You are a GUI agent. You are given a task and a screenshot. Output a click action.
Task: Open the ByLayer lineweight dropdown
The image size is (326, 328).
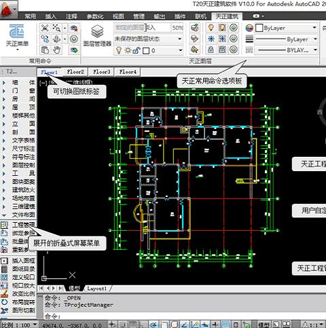point(315,39)
